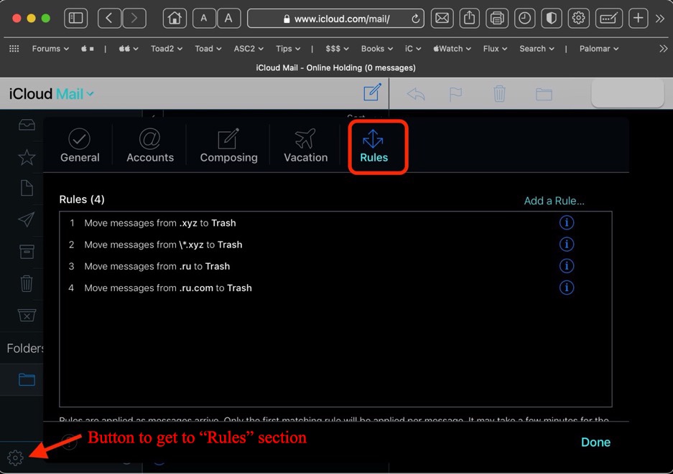Click the trash icon in mail toolbar
673x474 pixels.
tap(498, 93)
